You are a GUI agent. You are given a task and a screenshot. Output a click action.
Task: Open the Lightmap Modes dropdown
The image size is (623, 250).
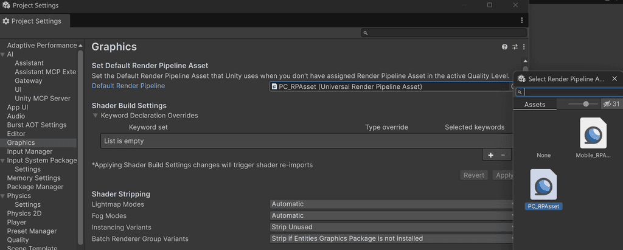pos(391,204)
